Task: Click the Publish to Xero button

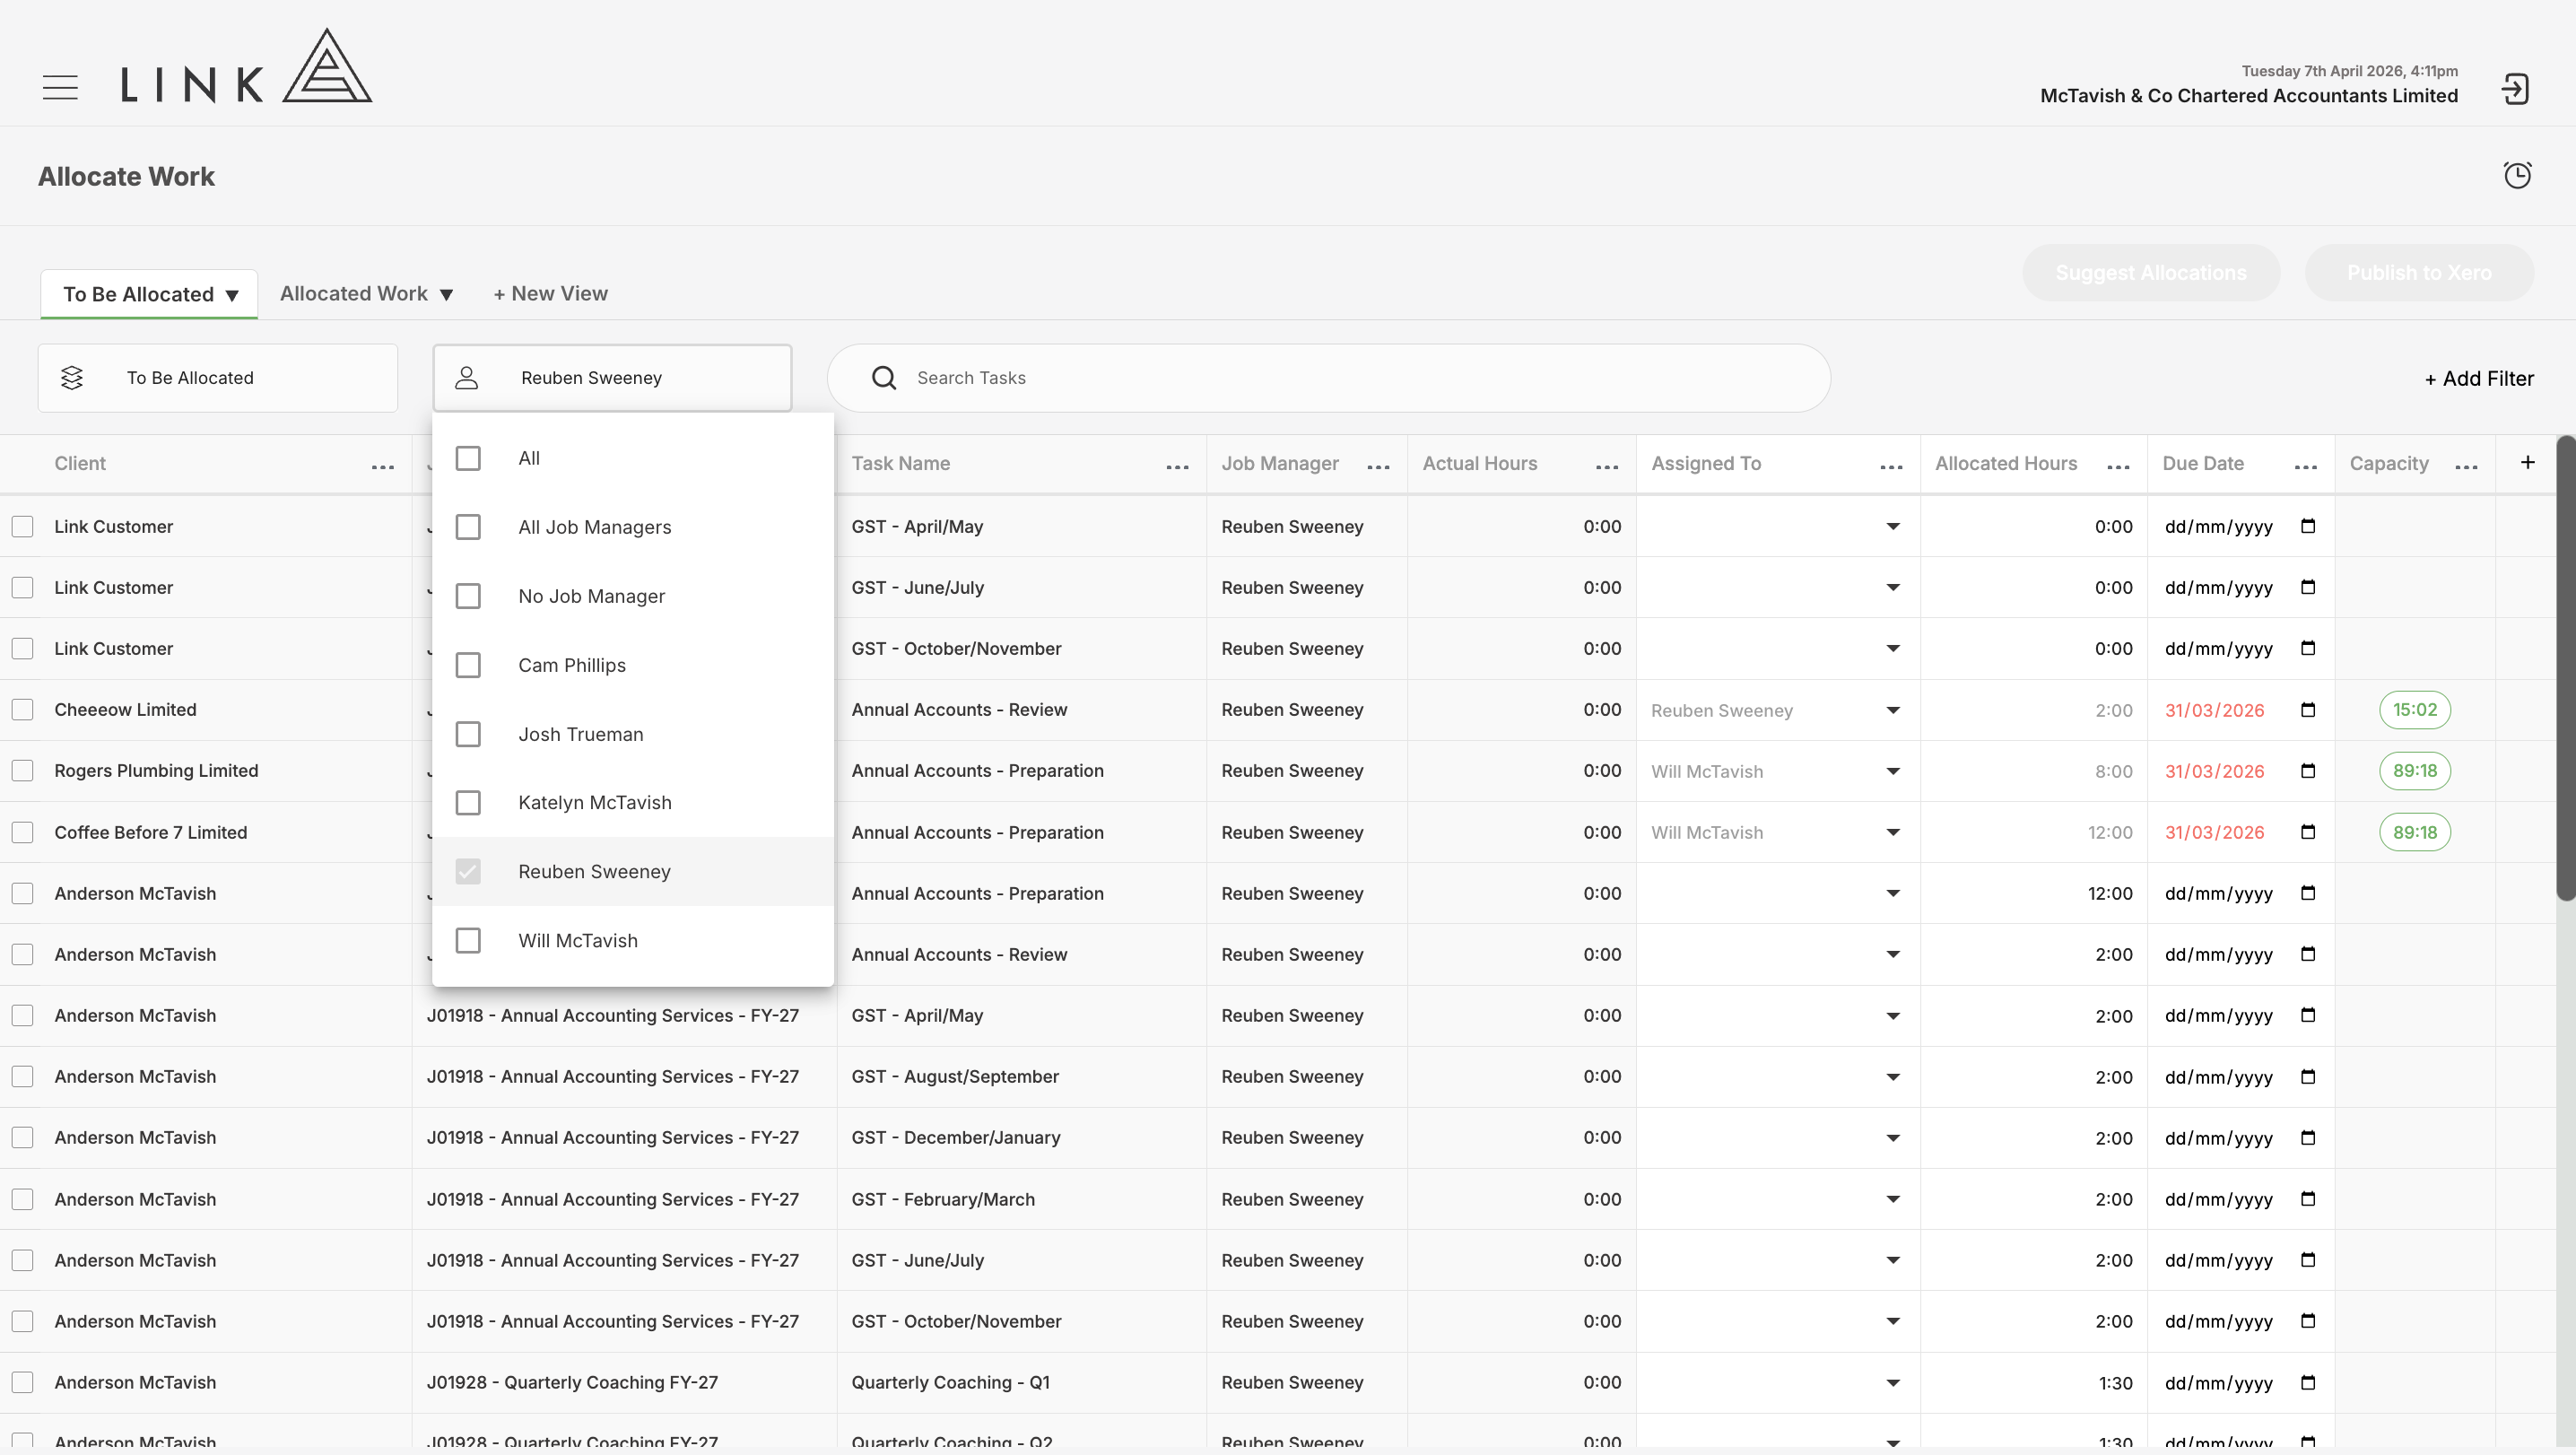Action: click(2419, 273)
